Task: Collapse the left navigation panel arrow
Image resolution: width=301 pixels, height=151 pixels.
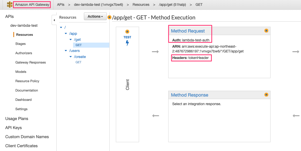Action: tap(54, 20)
